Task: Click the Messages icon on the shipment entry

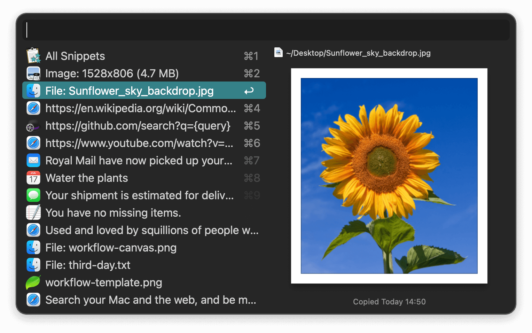Action: [33, 195]
